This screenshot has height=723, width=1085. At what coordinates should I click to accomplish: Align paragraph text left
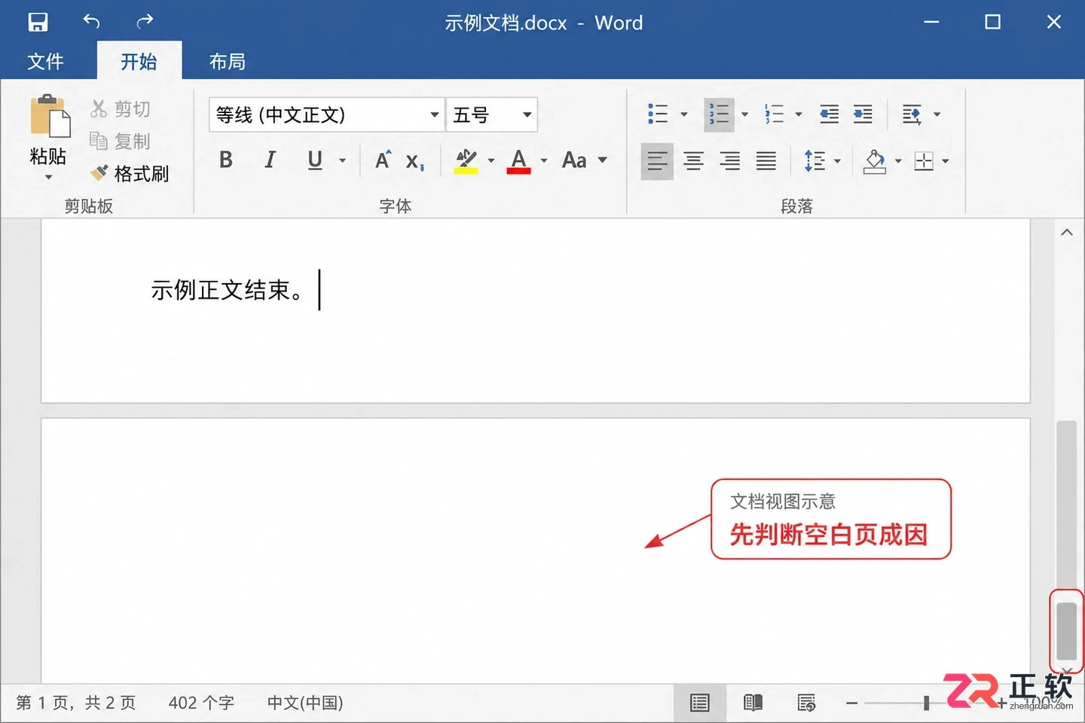pos(657,160)
